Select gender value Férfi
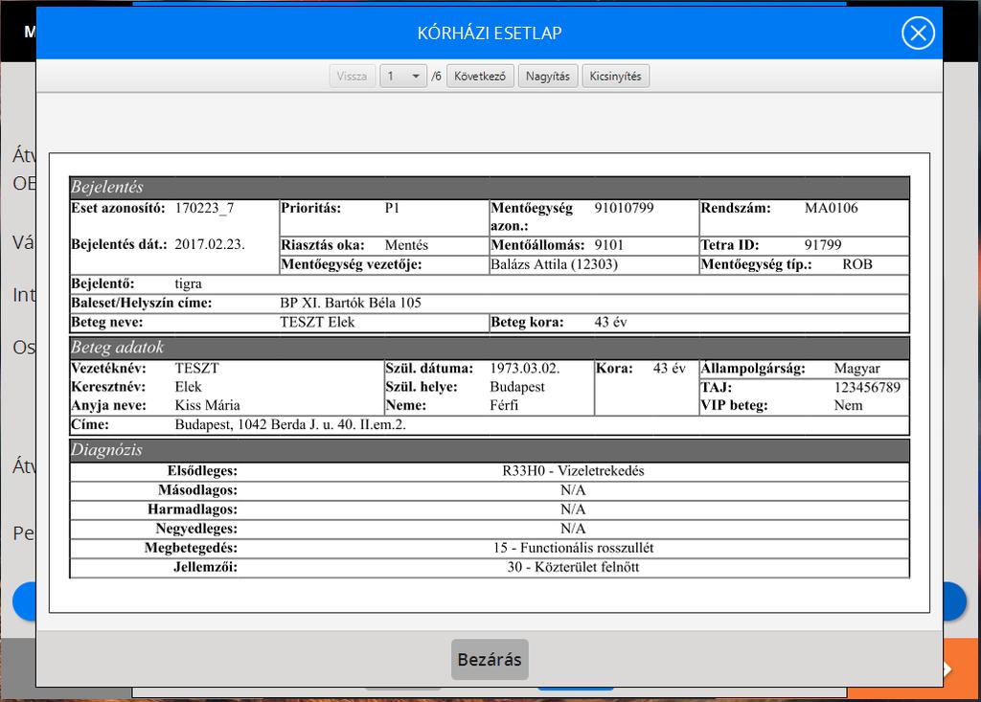 [x=504, y=405]
